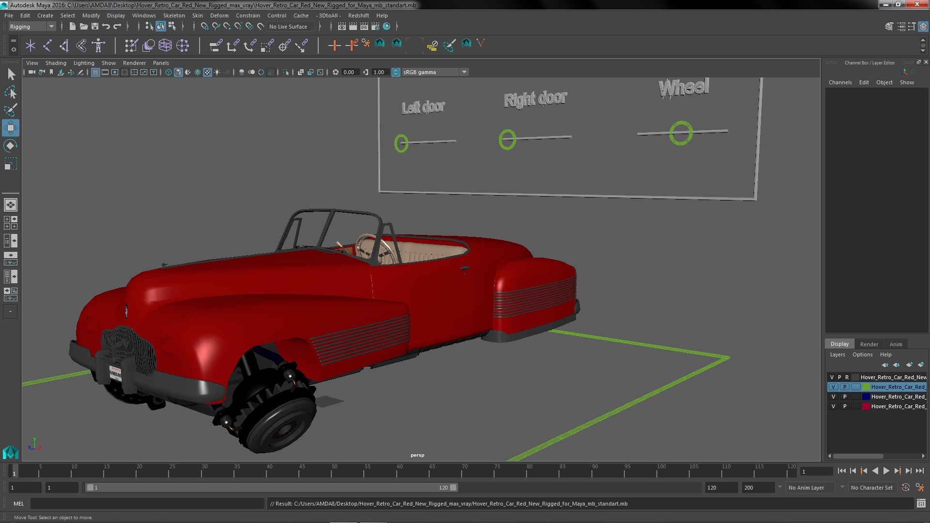This screenshot has height=523, width=930.
Task: Activate the Rotate tool in the toolbox
Action: click(x=11, y=146)
